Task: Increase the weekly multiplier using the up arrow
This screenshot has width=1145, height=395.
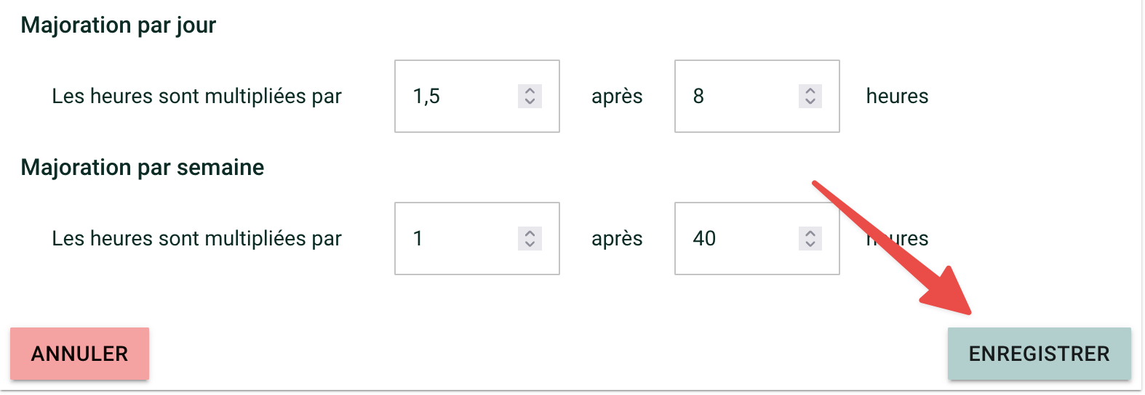Action: click(530, 233)
